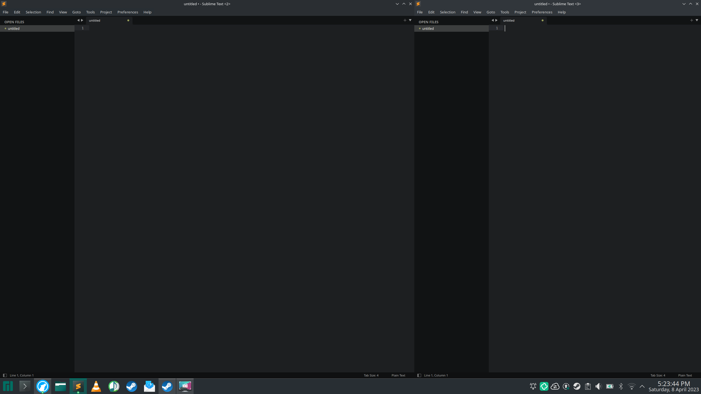This screenshot has width=701, height=394.
Task: Click the Sublime Text logo in window <3> title bar
Action: [x=418, y=4]
